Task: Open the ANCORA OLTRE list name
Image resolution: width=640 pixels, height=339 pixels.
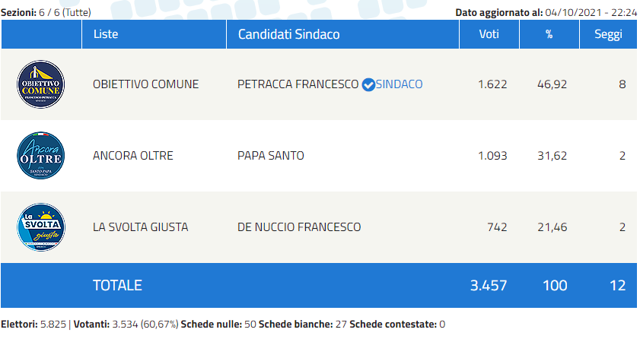Action: 132,156
